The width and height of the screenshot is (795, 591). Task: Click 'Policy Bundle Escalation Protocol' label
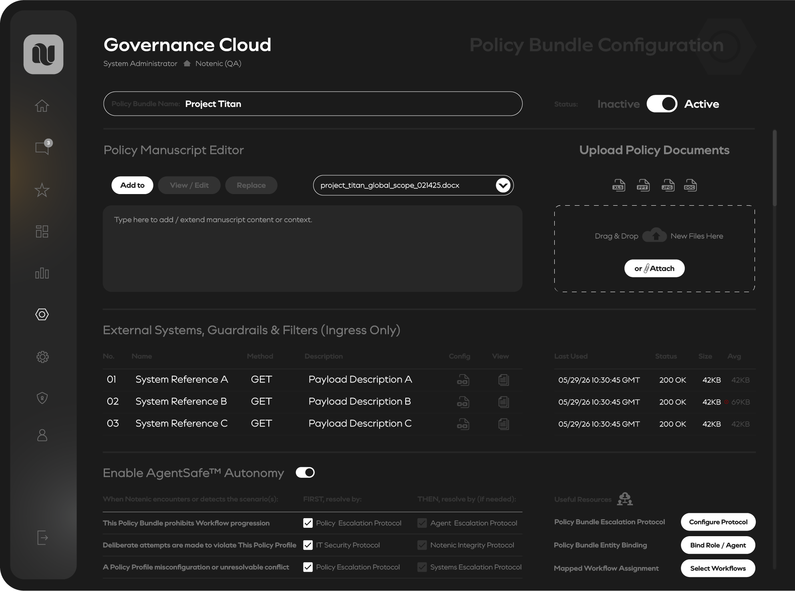[x=610, y=522]
